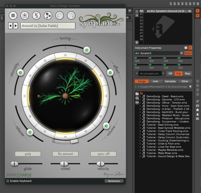Click the glide slider handle
This screenshot has height=193, width=201.
coord(14,164)
